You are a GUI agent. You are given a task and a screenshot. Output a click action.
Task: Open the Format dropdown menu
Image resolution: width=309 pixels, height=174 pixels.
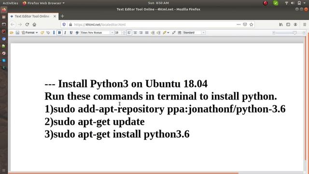(x=30, y=32)
